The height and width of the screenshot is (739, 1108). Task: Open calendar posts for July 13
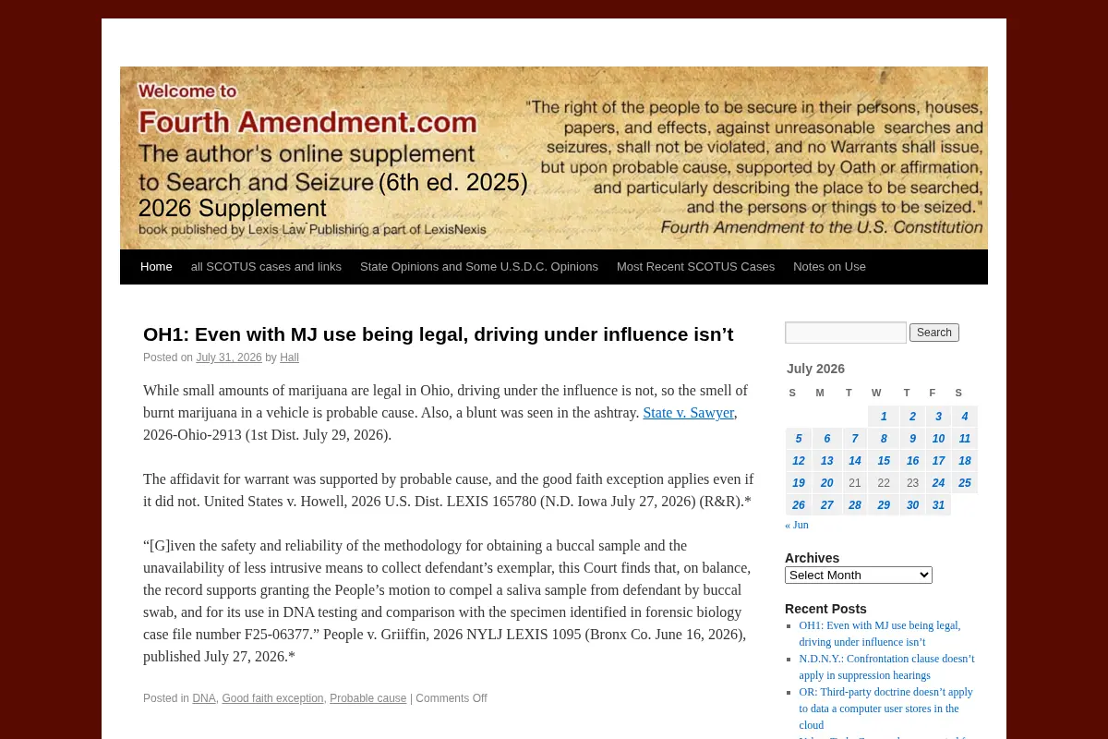point(827,461)
